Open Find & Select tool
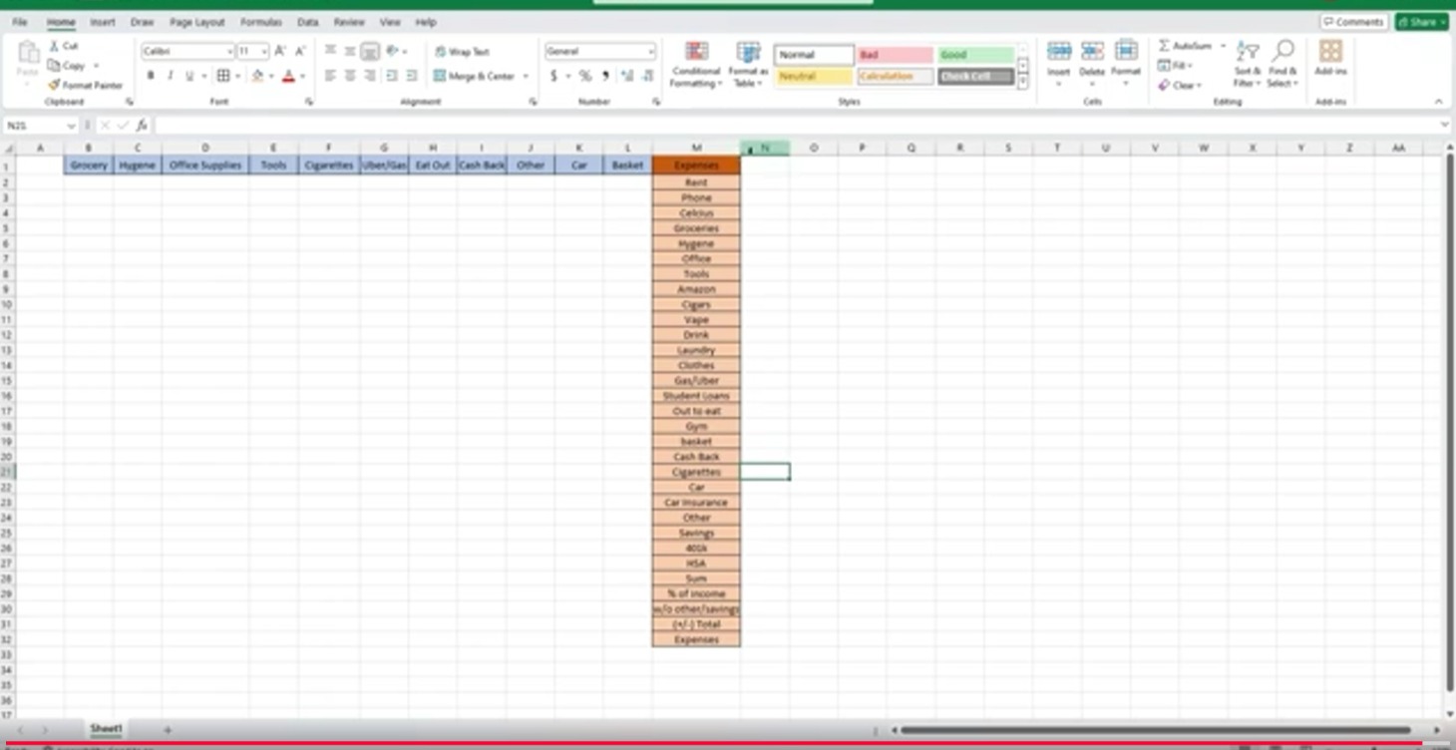Image resolution: width=1456 pixels, height=750 pixels. pos(1282,64)
